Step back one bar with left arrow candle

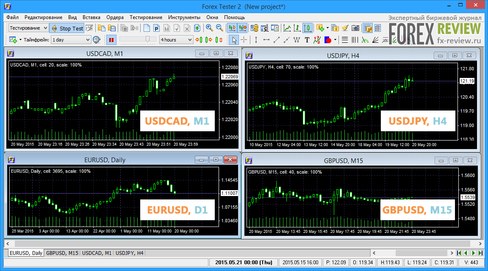[199, 40]
